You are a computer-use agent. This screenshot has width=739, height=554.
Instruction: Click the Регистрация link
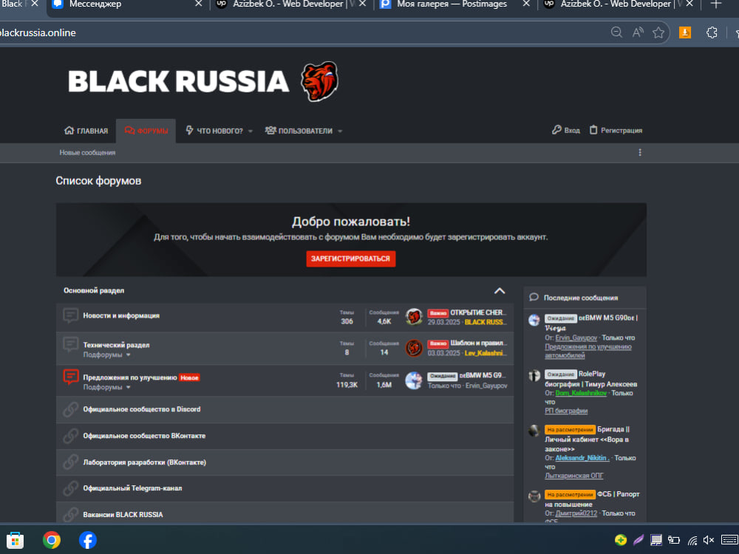[616, 131]
